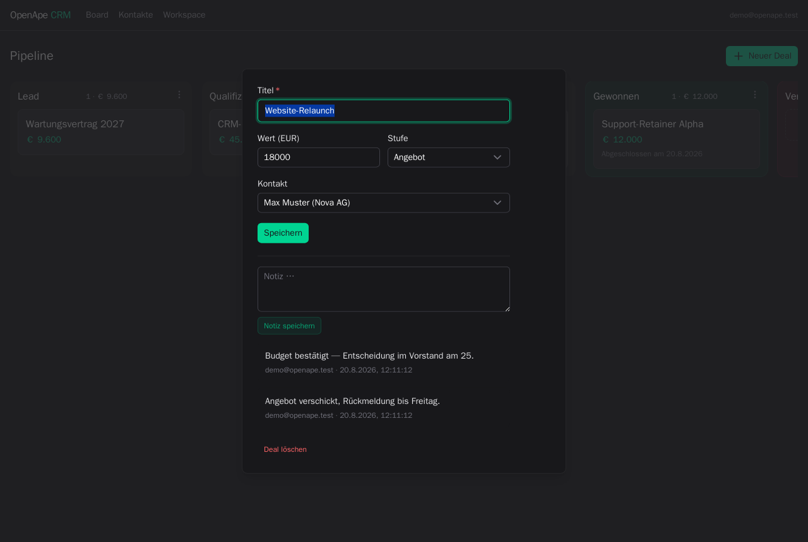
Task: Go to the Kontakte page
Action: (x=136, y=15)
